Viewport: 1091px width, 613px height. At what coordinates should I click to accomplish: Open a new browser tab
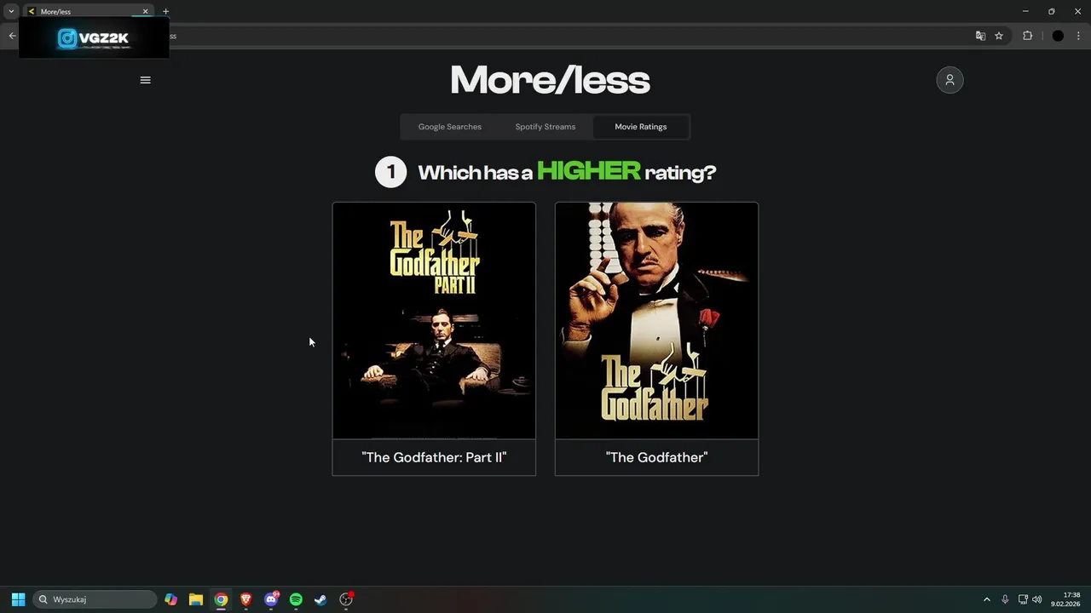165,11
